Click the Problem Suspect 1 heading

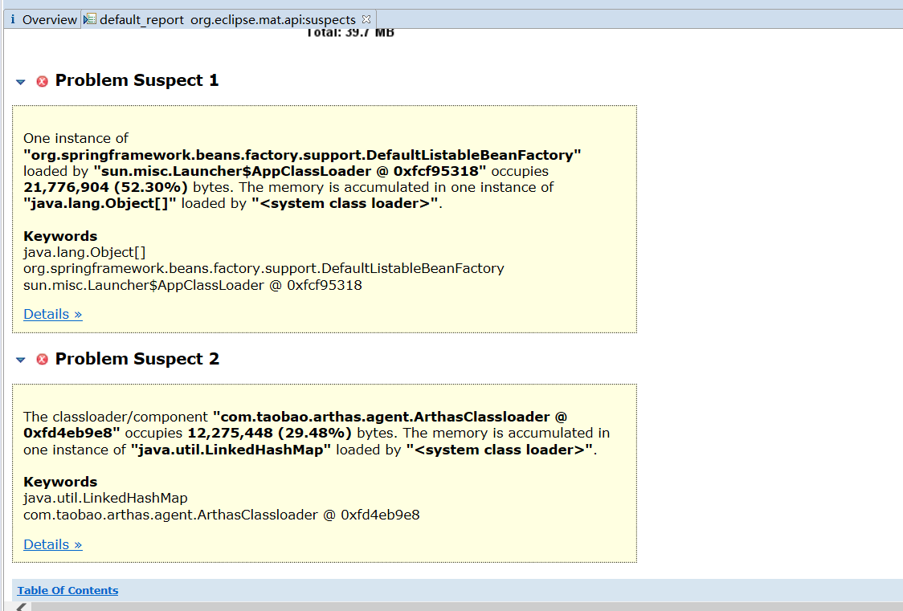click(137, 80)
